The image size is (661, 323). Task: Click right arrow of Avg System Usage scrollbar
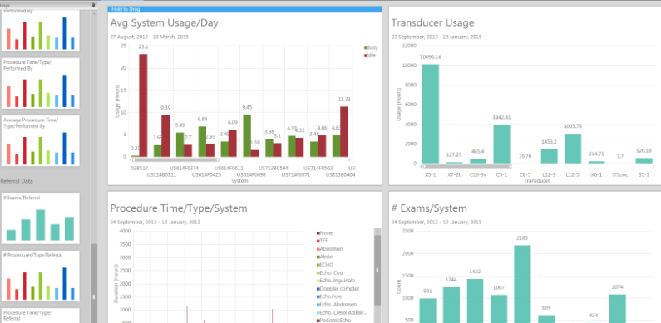pyautogui.click(x=349, y=160)
